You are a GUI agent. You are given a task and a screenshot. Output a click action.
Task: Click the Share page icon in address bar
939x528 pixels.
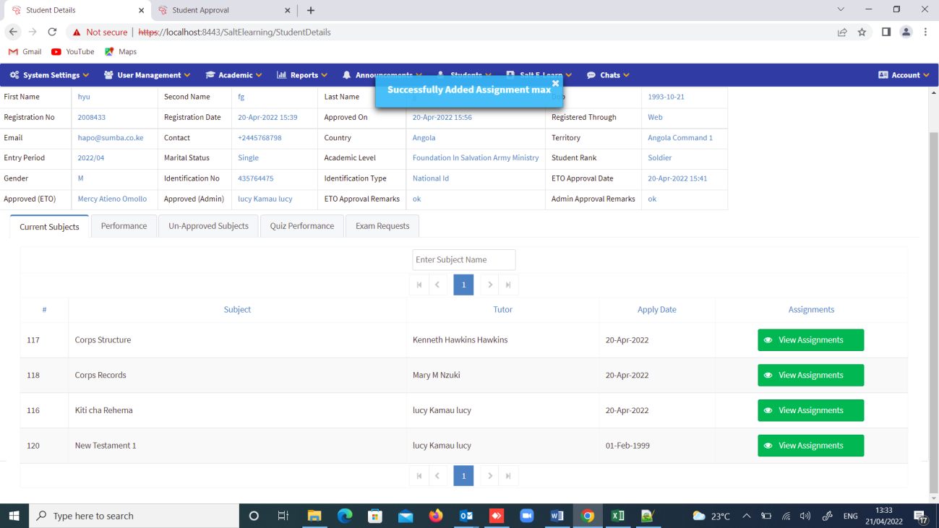842,32
